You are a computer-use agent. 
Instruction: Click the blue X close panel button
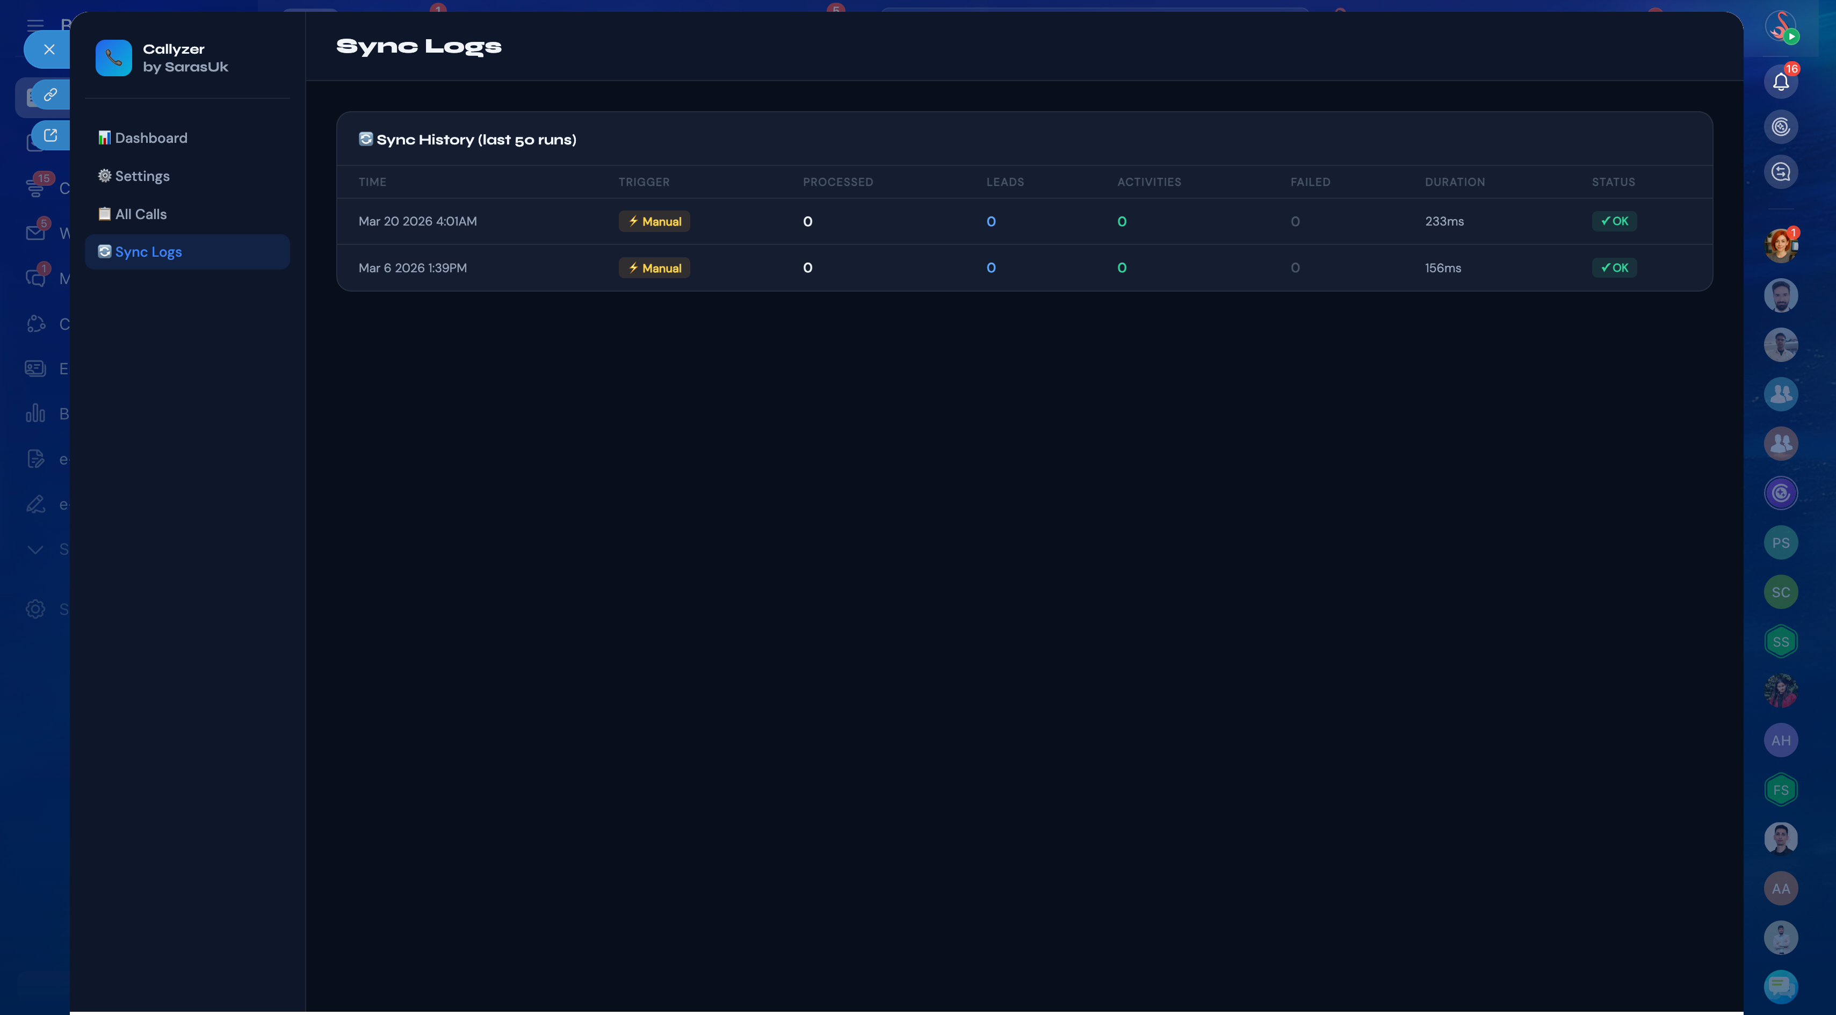point(48,49)
